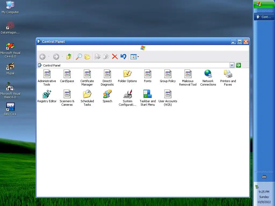Go up one folder level

point(69,57)
